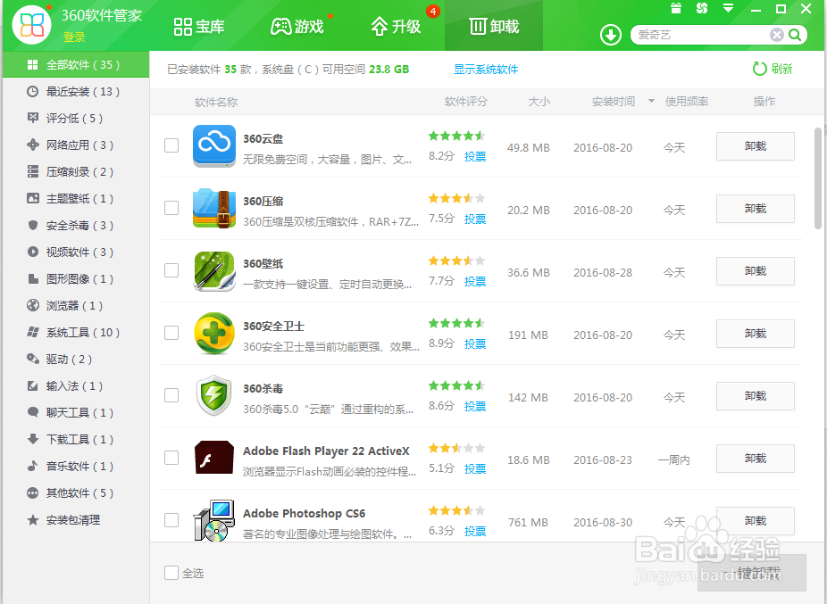
Task: Click the magnifier search icon
Action: [x=795, y=36]
